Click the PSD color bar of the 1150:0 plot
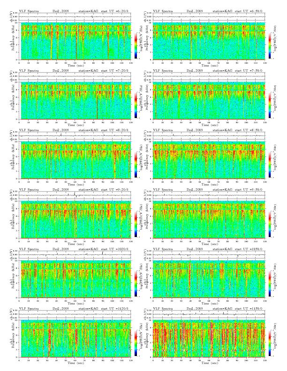This screenshot has width=287, height=371. click(270, 343)
